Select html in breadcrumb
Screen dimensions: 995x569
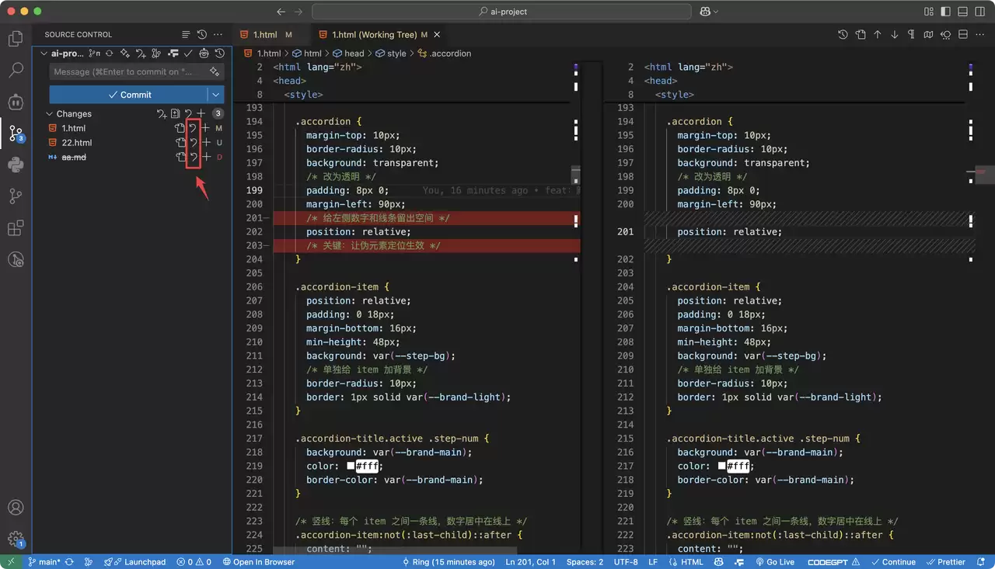coord(307,54)
